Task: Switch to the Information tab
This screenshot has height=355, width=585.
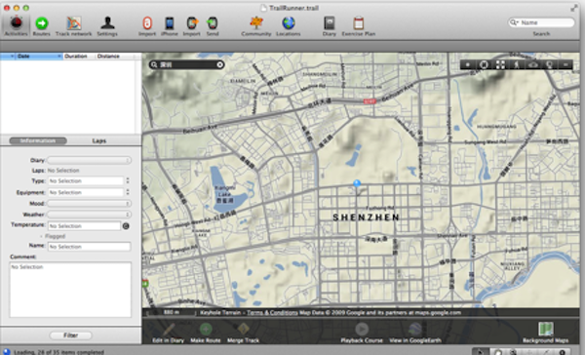Action: (x=38, y=140)
